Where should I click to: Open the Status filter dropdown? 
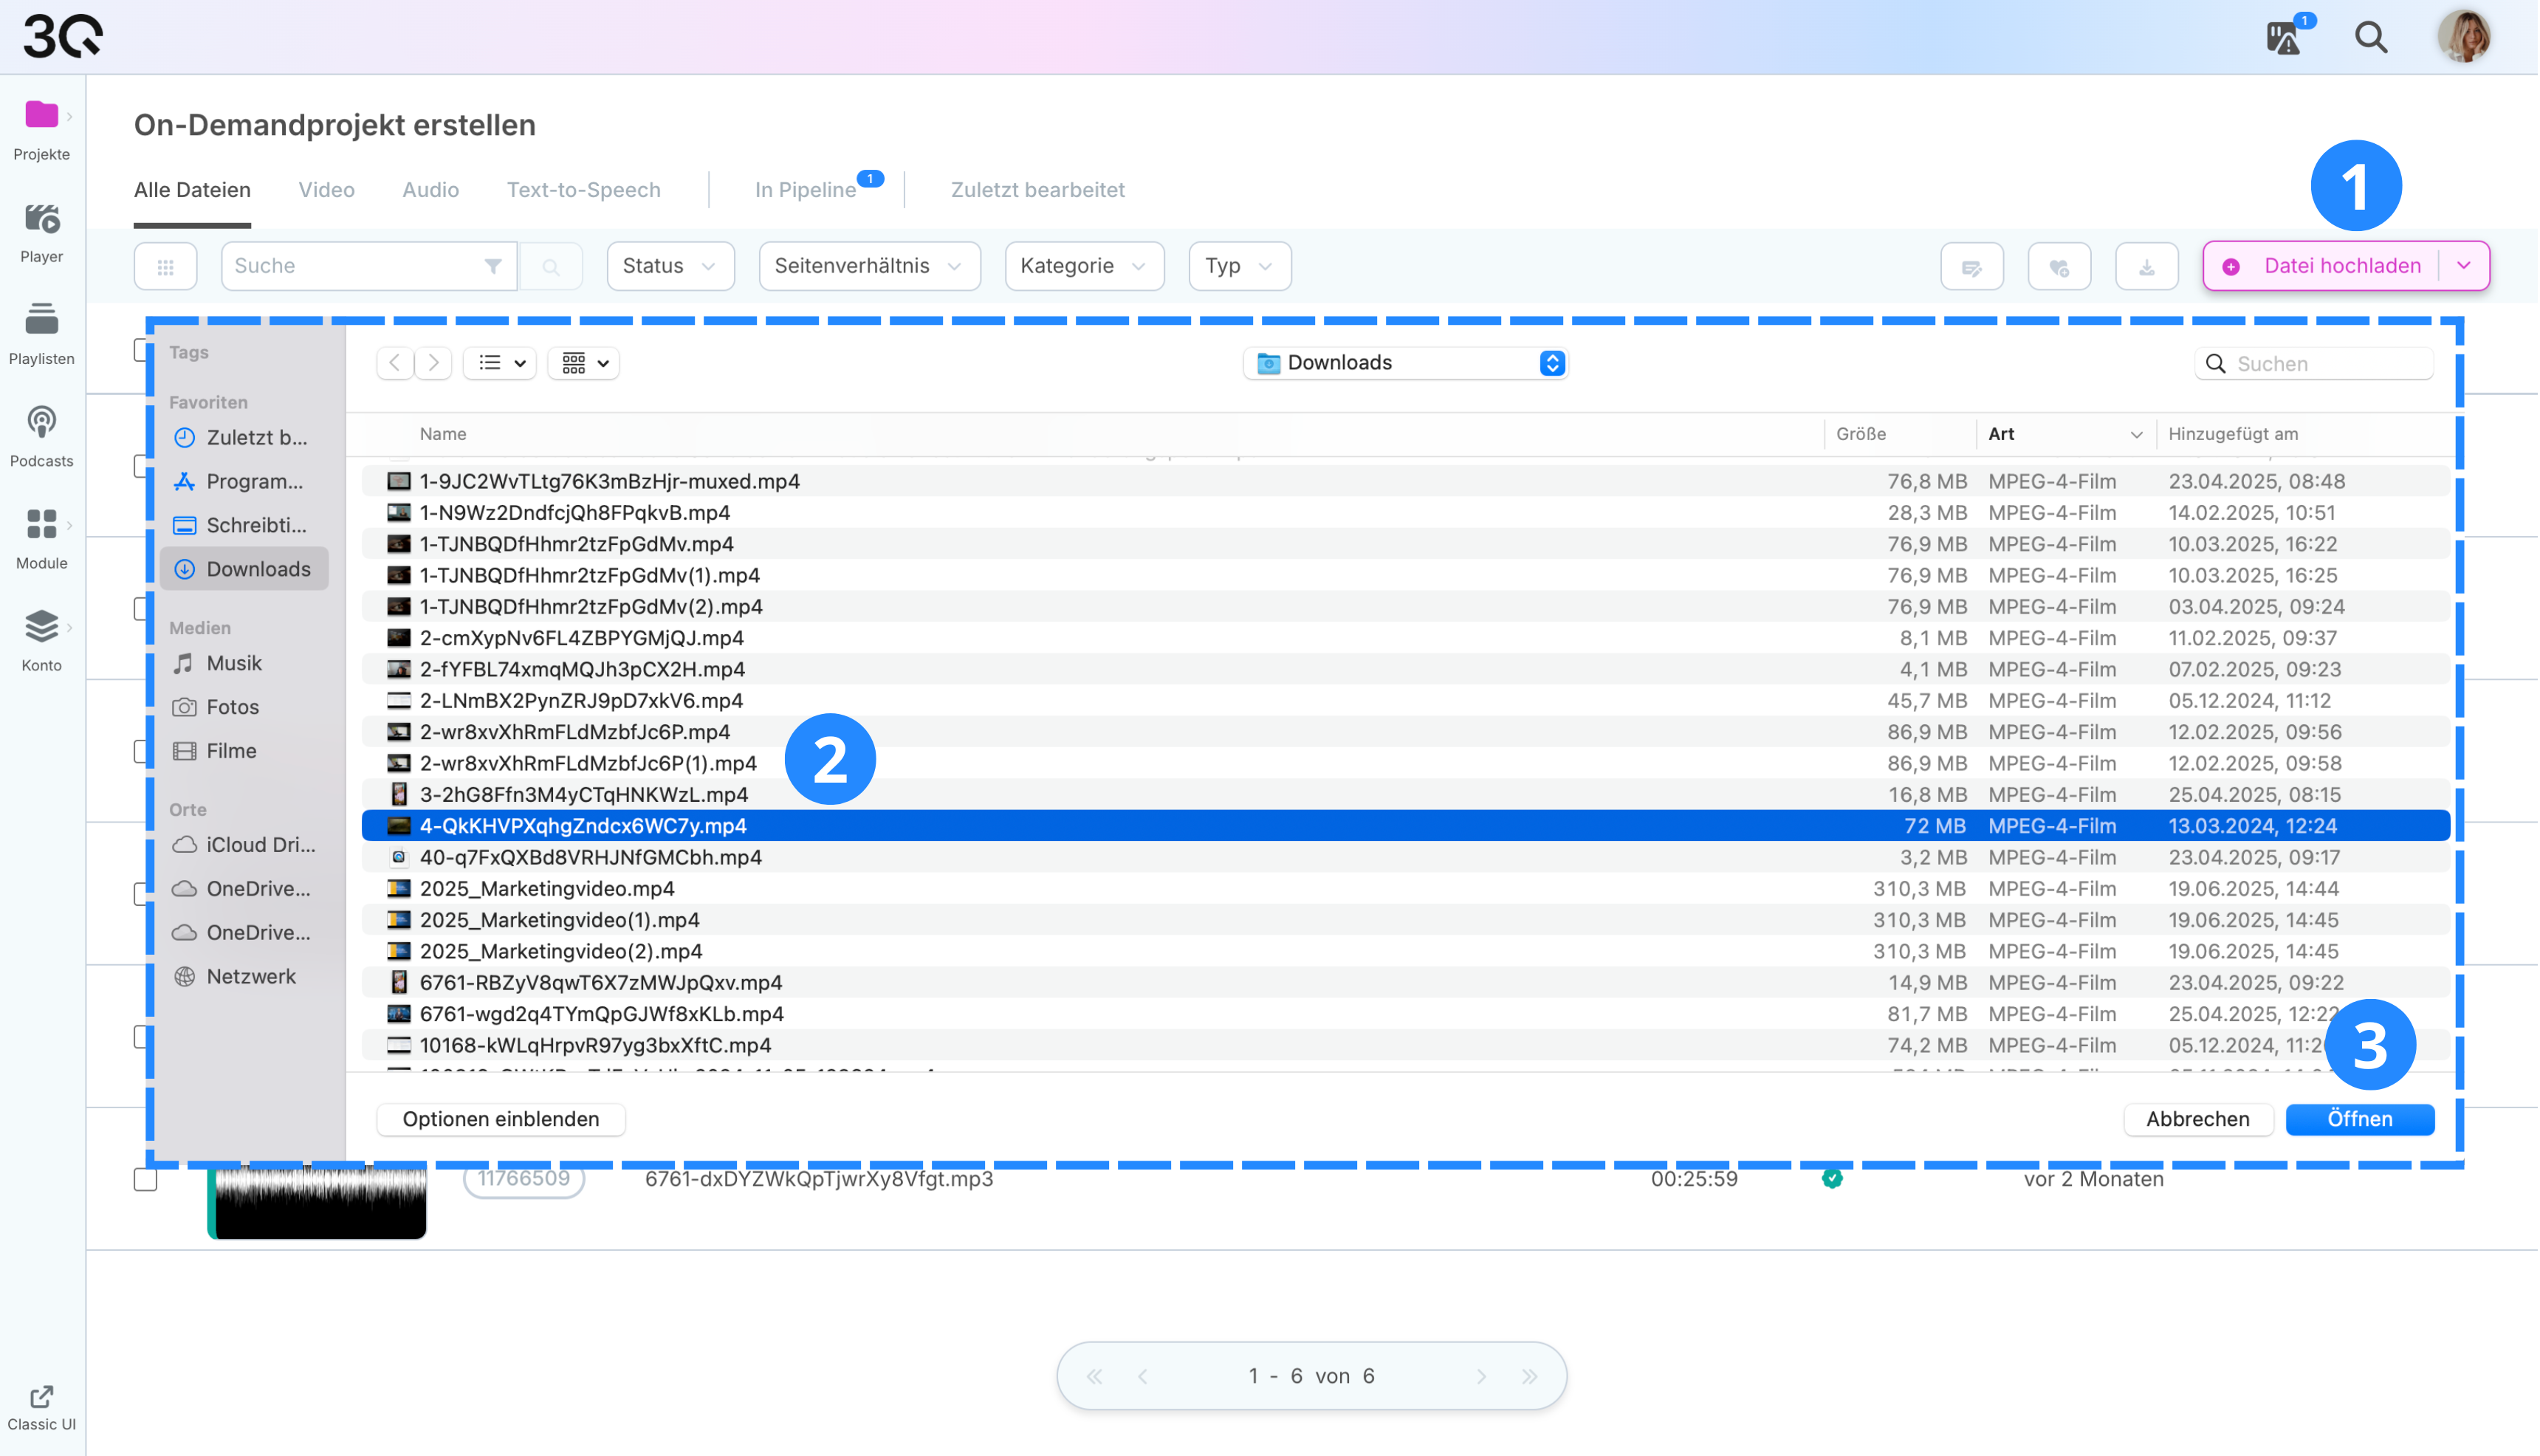point(670,267)
